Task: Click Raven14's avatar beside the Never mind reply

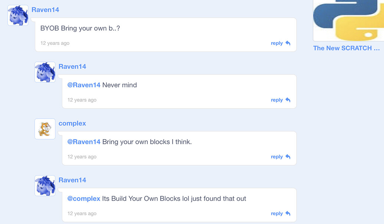Action: 45,72
